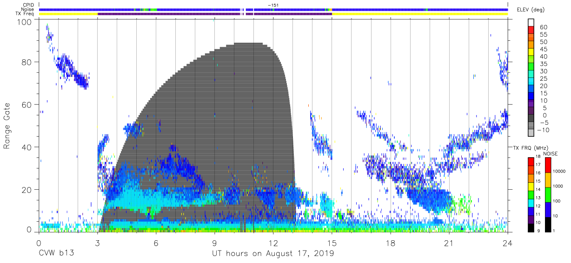The height and width of the screenshot is (263, 571).
Task: Click the CVW b13 radar label
Action: [56, 253]
